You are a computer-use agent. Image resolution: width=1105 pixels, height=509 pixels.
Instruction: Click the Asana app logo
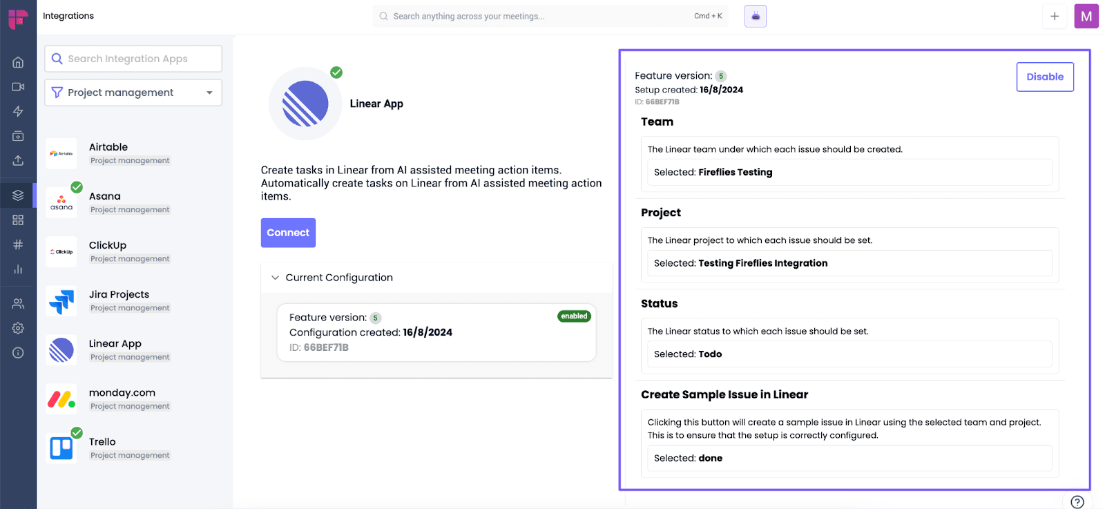(61, 202)
